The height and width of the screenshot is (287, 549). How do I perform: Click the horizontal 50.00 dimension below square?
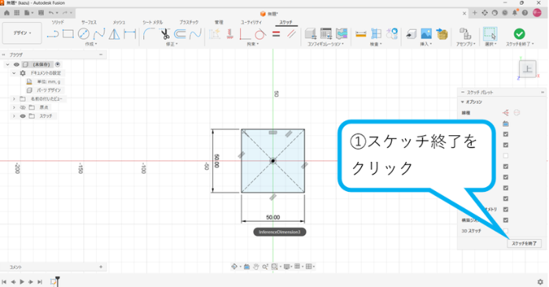point(273,217)
